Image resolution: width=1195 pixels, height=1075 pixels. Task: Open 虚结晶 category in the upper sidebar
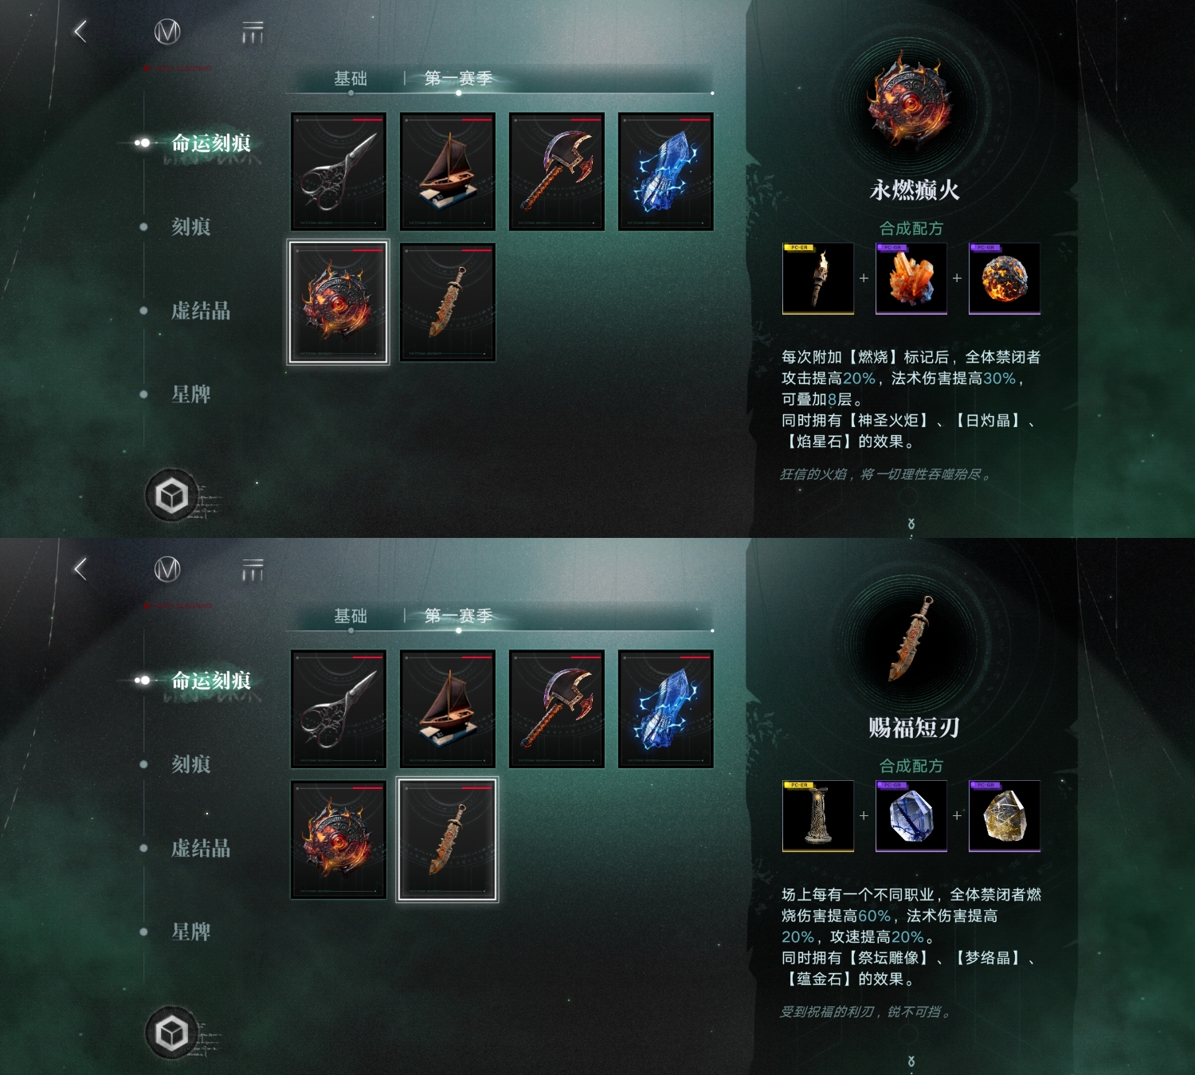(201, 310)
